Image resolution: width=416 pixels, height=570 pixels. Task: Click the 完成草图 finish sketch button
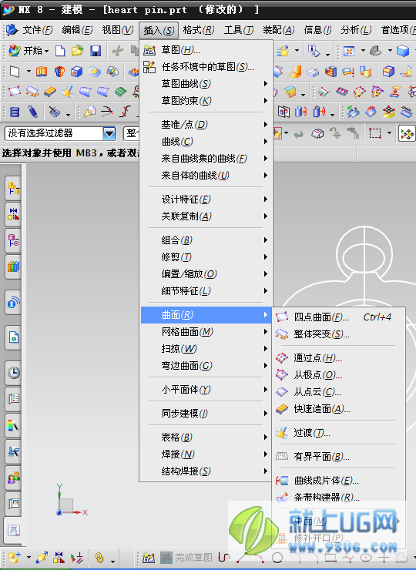click(186, 557)
